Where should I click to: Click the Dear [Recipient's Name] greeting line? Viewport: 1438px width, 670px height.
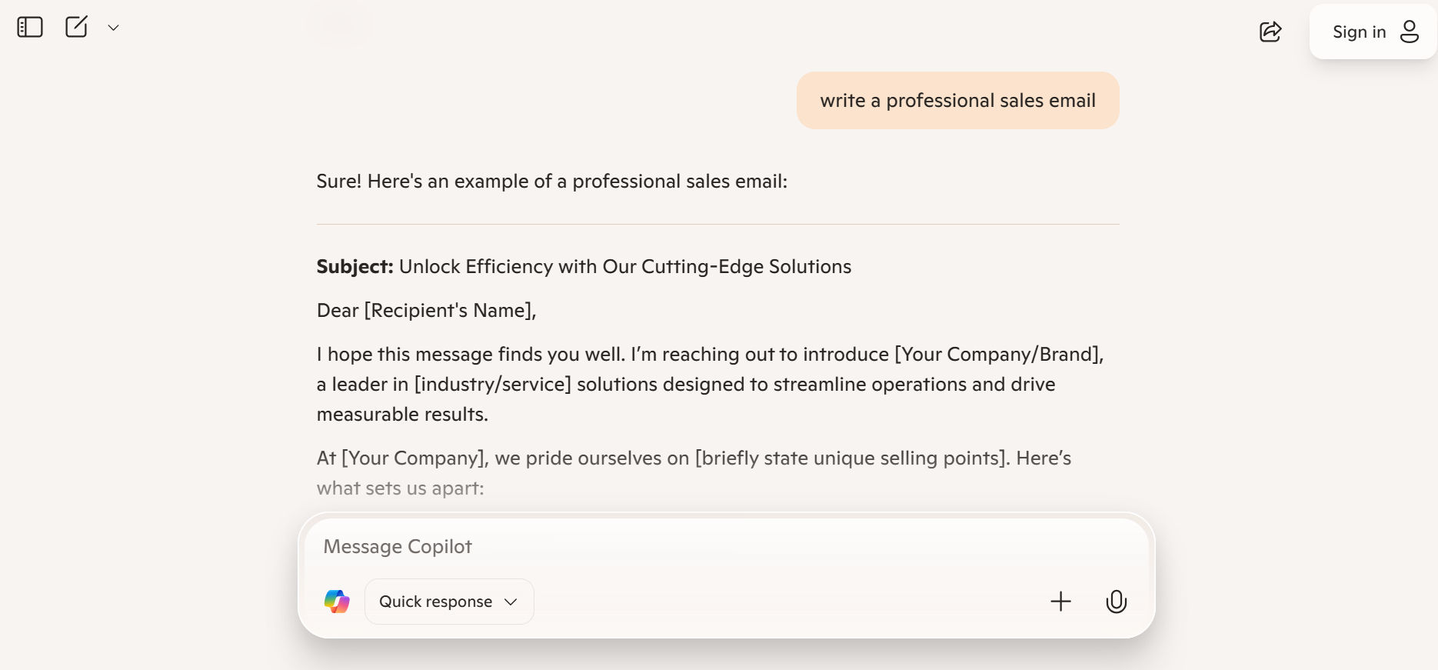(x=427, y=310)
